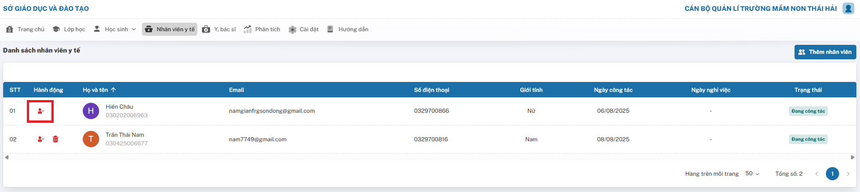Screen dimensions: 860x192
Task: Select page 1 in pagination
Action: [832, 174]
